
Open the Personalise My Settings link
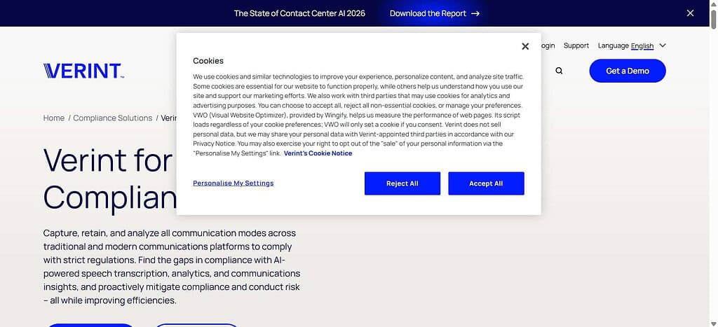click(x=233, y=183)
